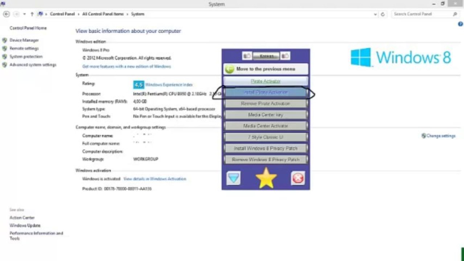The image size is (464, 261).
Task: Select Remove Windows 8 Privacy Patch
Action: click(x=266, y=159)
